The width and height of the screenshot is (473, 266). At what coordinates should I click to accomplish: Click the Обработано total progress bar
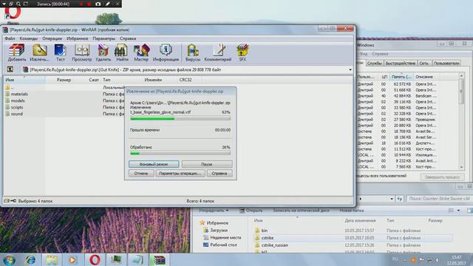click(x=180, y=153)
